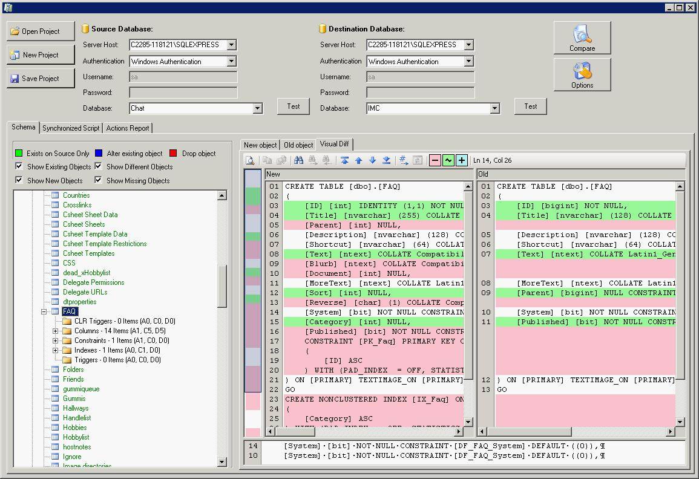Click the New Project button

click(41, 55)
